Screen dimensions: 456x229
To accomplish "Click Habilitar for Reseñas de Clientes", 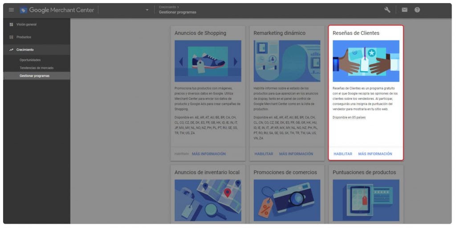I will (343, 154).
